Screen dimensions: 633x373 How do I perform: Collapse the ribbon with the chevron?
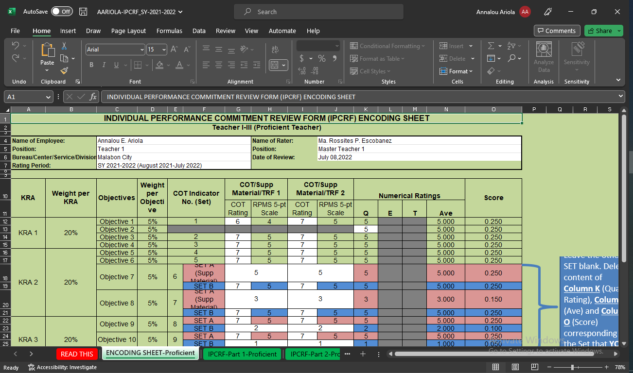click(x=618, y=80)
